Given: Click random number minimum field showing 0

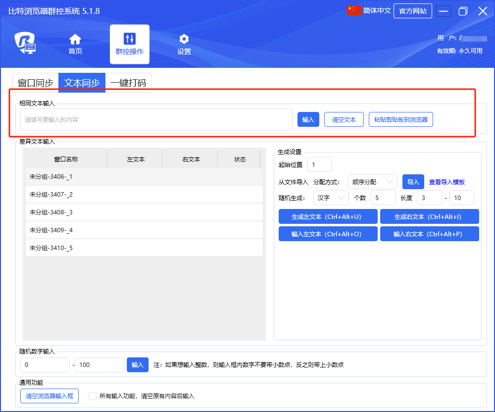Looking at the screenshot, I should tap(45, 364).
